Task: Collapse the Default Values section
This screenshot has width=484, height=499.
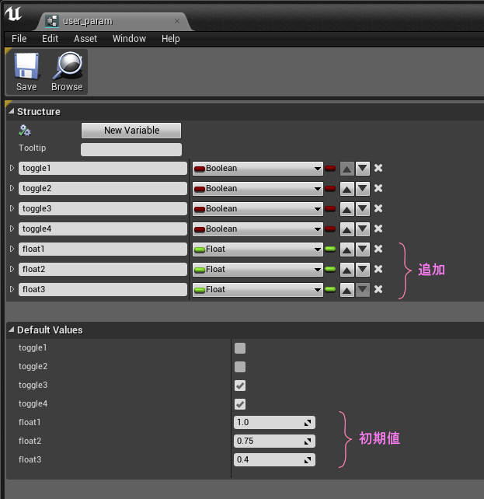Action: 12,330
